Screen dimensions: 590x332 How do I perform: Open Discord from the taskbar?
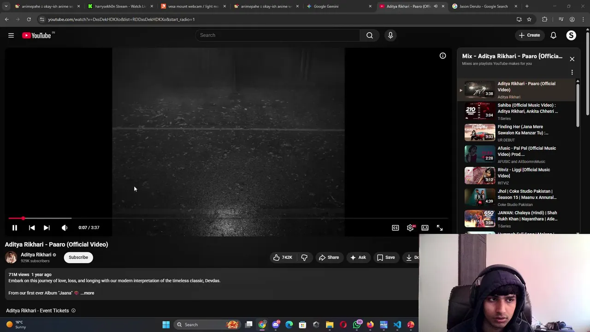pos(276,325)
